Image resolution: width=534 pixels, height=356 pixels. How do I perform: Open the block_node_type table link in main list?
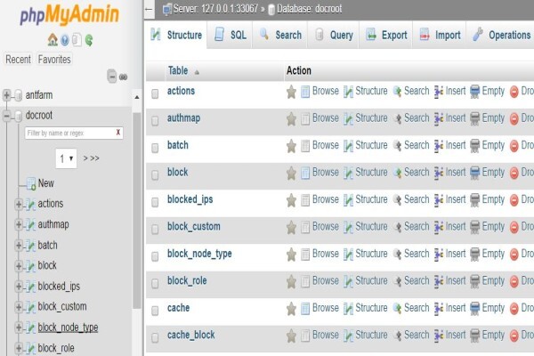(199, 254)
